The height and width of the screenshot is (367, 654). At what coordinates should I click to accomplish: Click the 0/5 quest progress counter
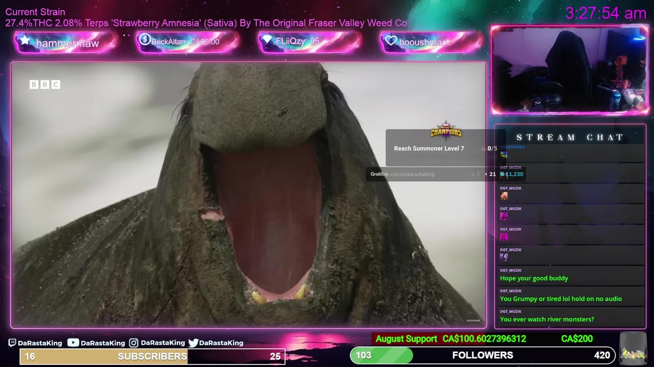(493, 148)
